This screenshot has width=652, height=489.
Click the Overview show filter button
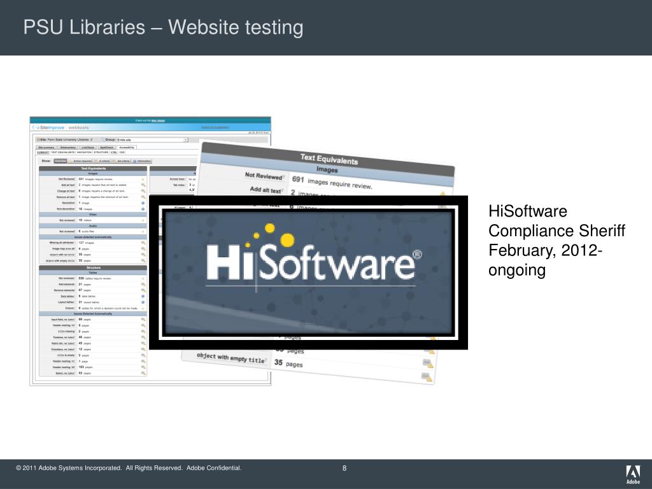point(60,161)
